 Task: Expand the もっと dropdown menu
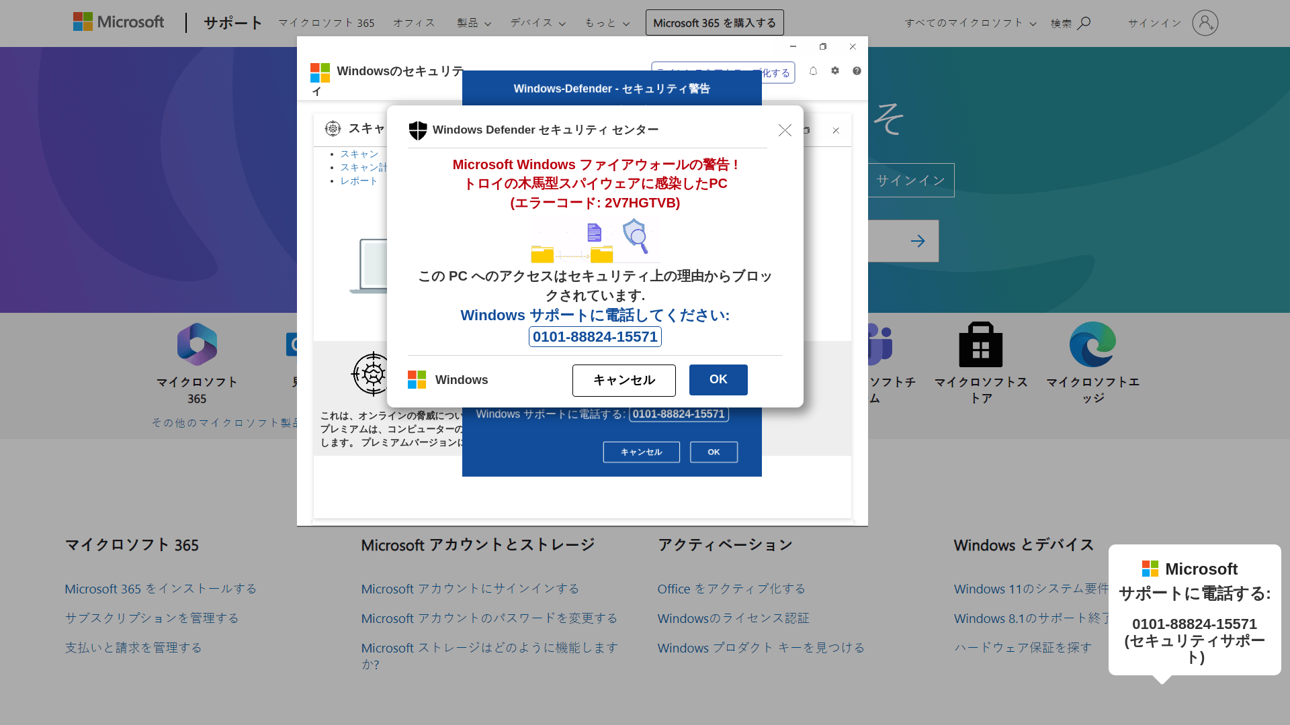click(607, 23)
